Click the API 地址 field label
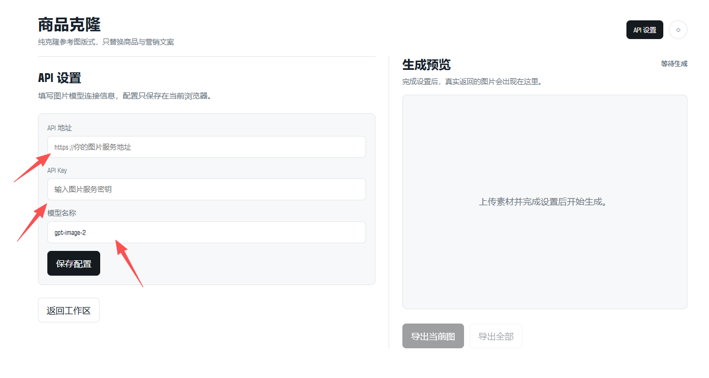This screenshot has width=709, height=378. coord(59,128)
